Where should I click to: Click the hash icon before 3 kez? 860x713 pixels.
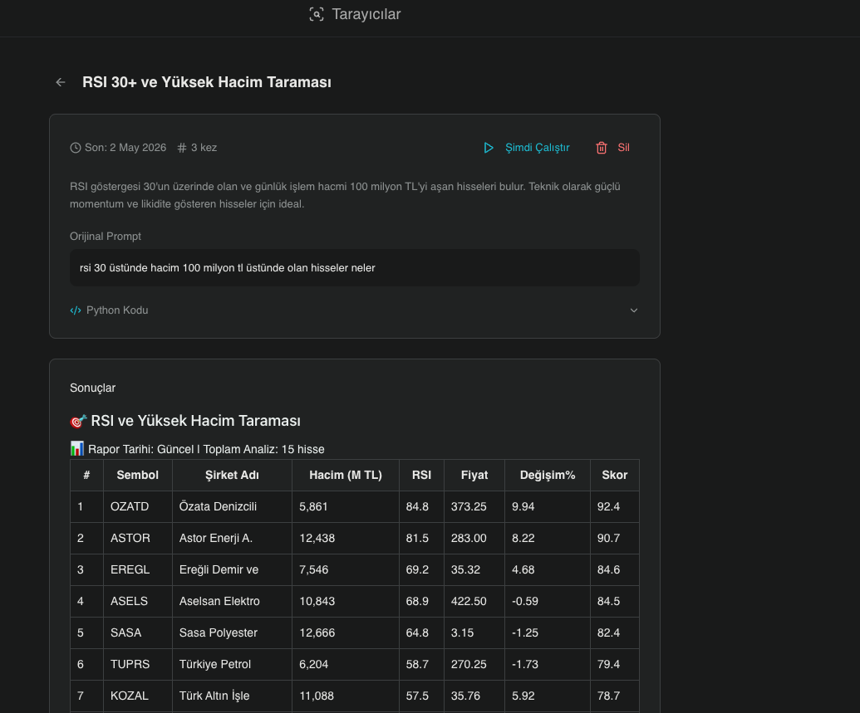coord(182,148)
